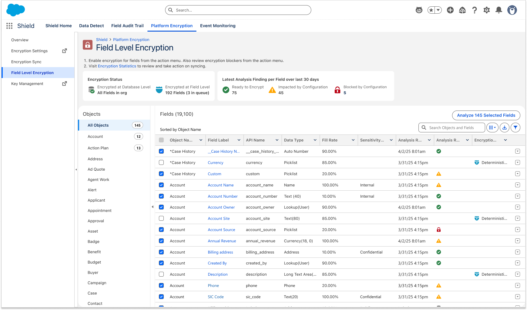The width and height of the screenshot is (527, 310).
Task: Open the notifications bell
Action: (x=499, y=10)
